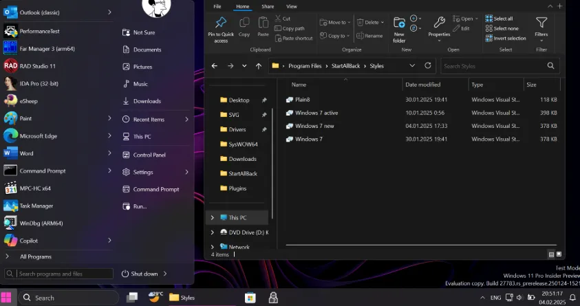580x306 pixels.
Task: Click the Shut down button
Action: click(140, 274)
